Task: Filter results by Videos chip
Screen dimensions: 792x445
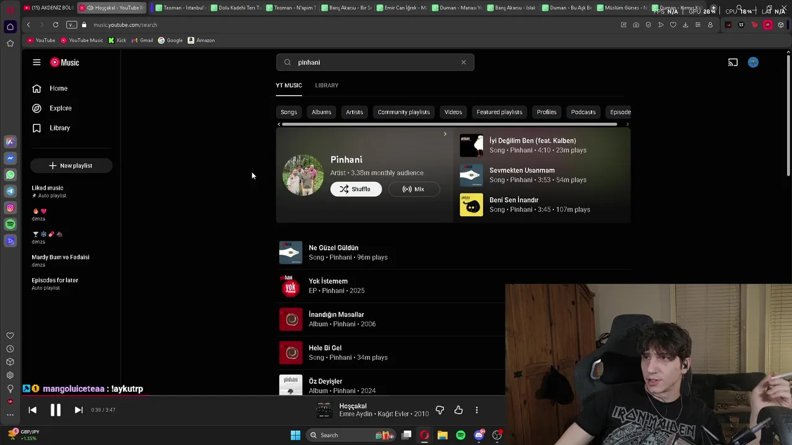Action: tap(453, 112)
